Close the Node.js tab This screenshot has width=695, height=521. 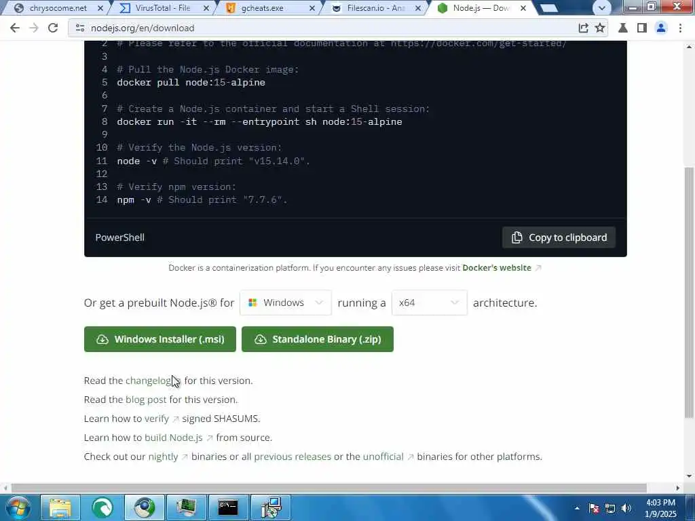[x=523, y=8]
